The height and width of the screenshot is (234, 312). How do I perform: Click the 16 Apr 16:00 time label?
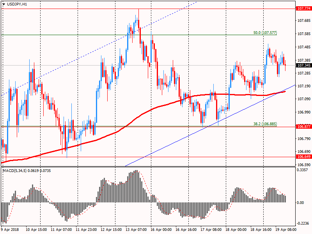[186, 229]
